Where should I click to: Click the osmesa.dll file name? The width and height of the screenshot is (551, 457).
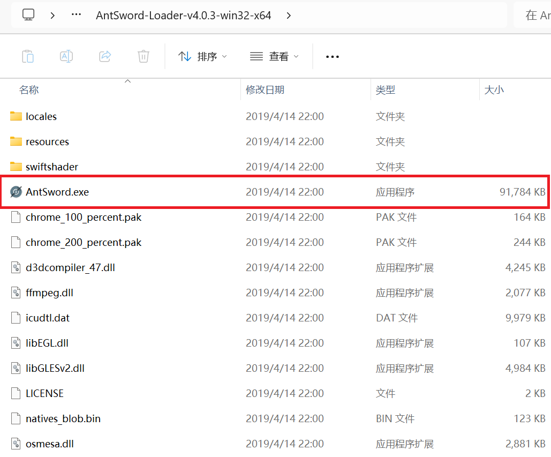(x=50, y=444)
